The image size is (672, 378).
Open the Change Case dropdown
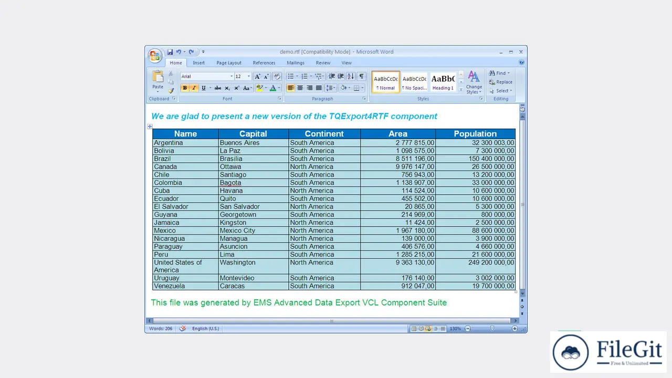(x=247, y=88)
